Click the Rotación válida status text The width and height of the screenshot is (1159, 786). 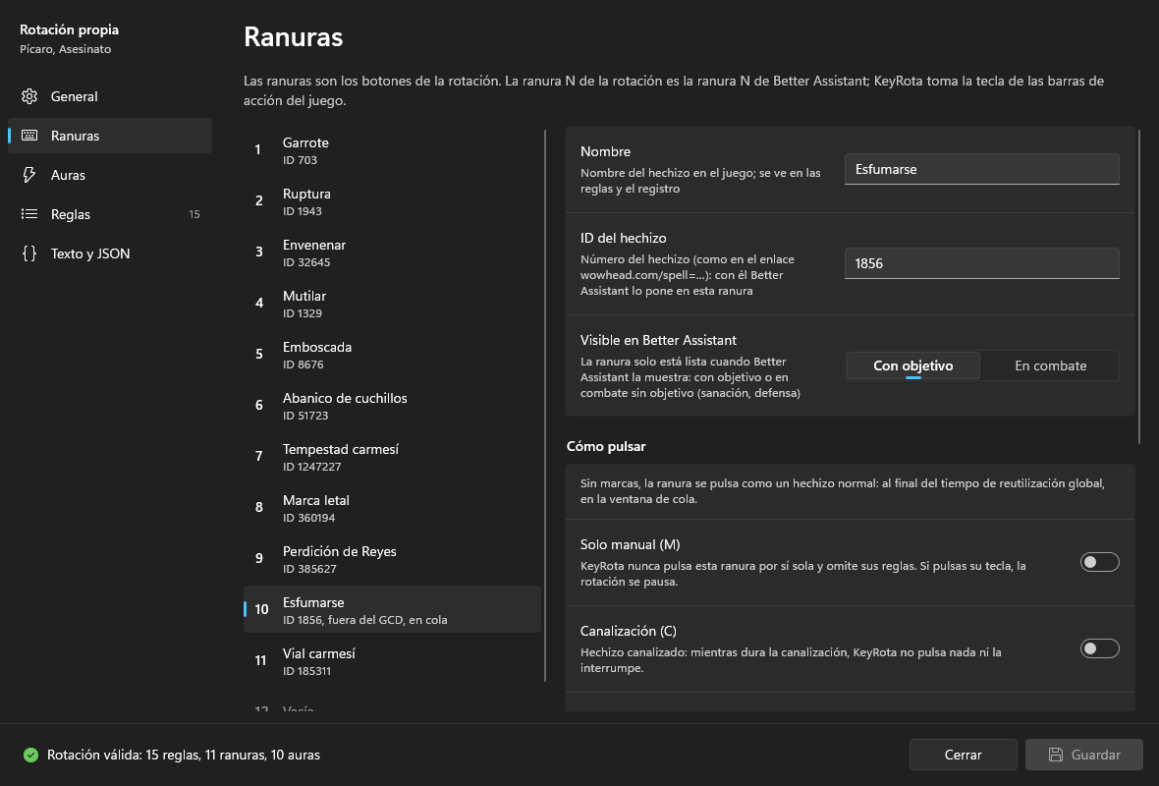[184, 755]
